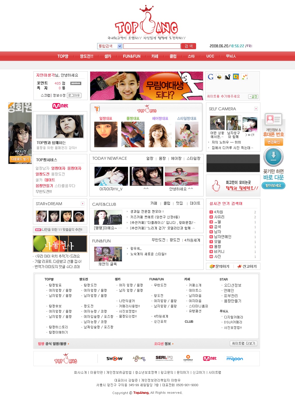Open the 셀카 menu item
Screen dimensions: 295x399
tap(108, 56)
